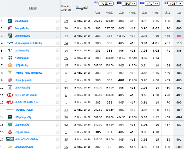This screenshot has height=149, width=184.
Task: Toggle favorite star for HSBC row 11
Action: (58, 95)
